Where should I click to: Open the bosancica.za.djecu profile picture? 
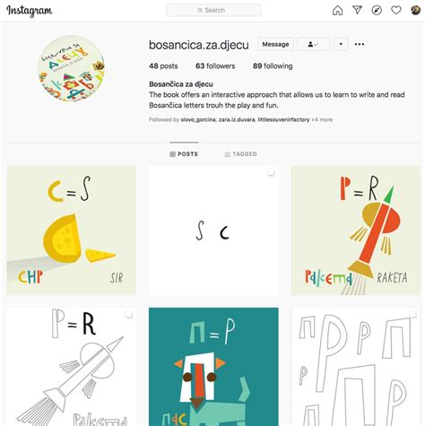pos(72,68)
